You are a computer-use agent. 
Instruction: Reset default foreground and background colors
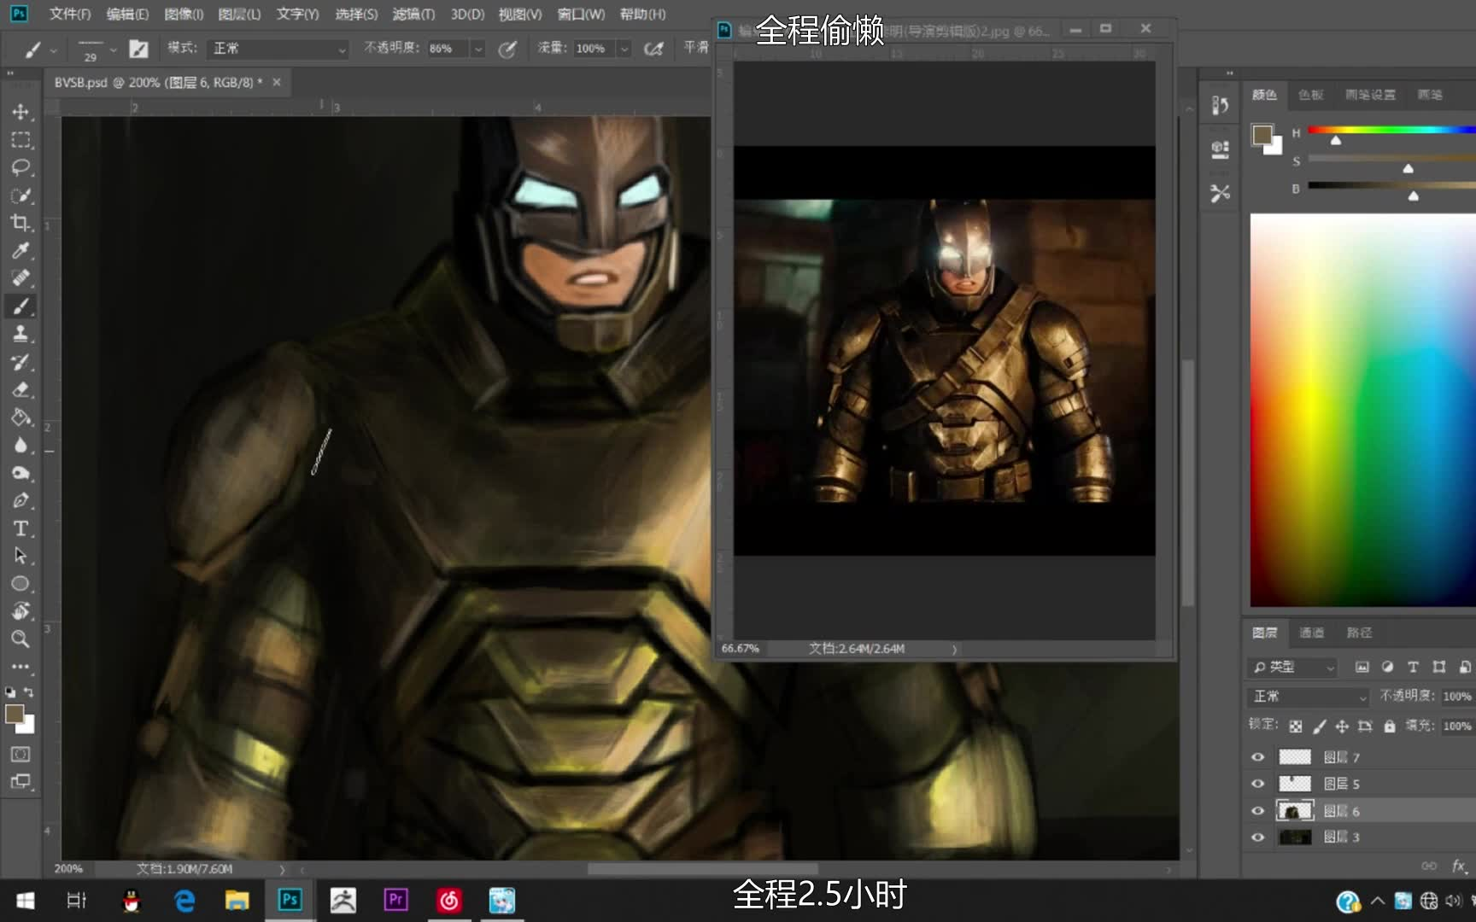10,691
